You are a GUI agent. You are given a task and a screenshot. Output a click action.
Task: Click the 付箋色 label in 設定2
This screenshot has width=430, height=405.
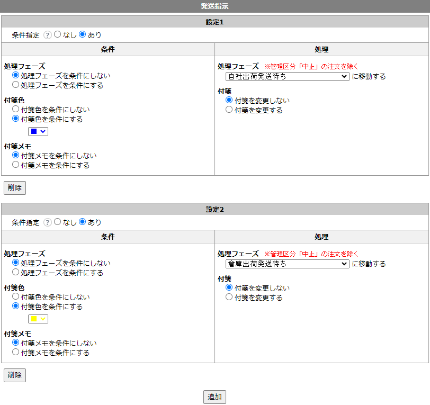point(14,287)
